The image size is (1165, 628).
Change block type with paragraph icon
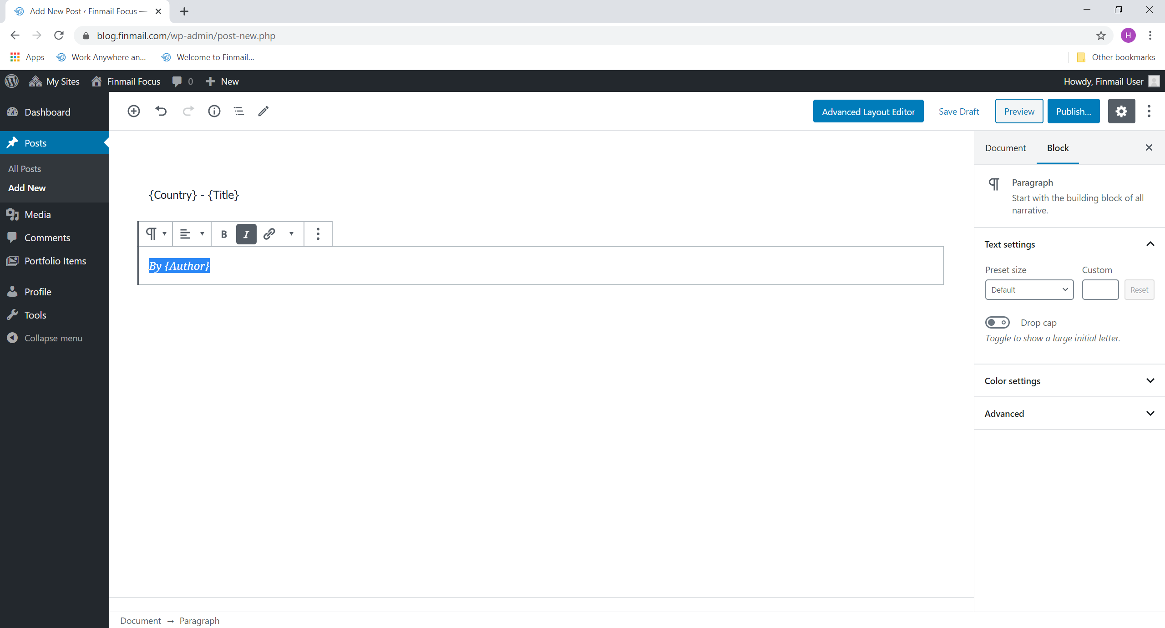tap(156, 234)
